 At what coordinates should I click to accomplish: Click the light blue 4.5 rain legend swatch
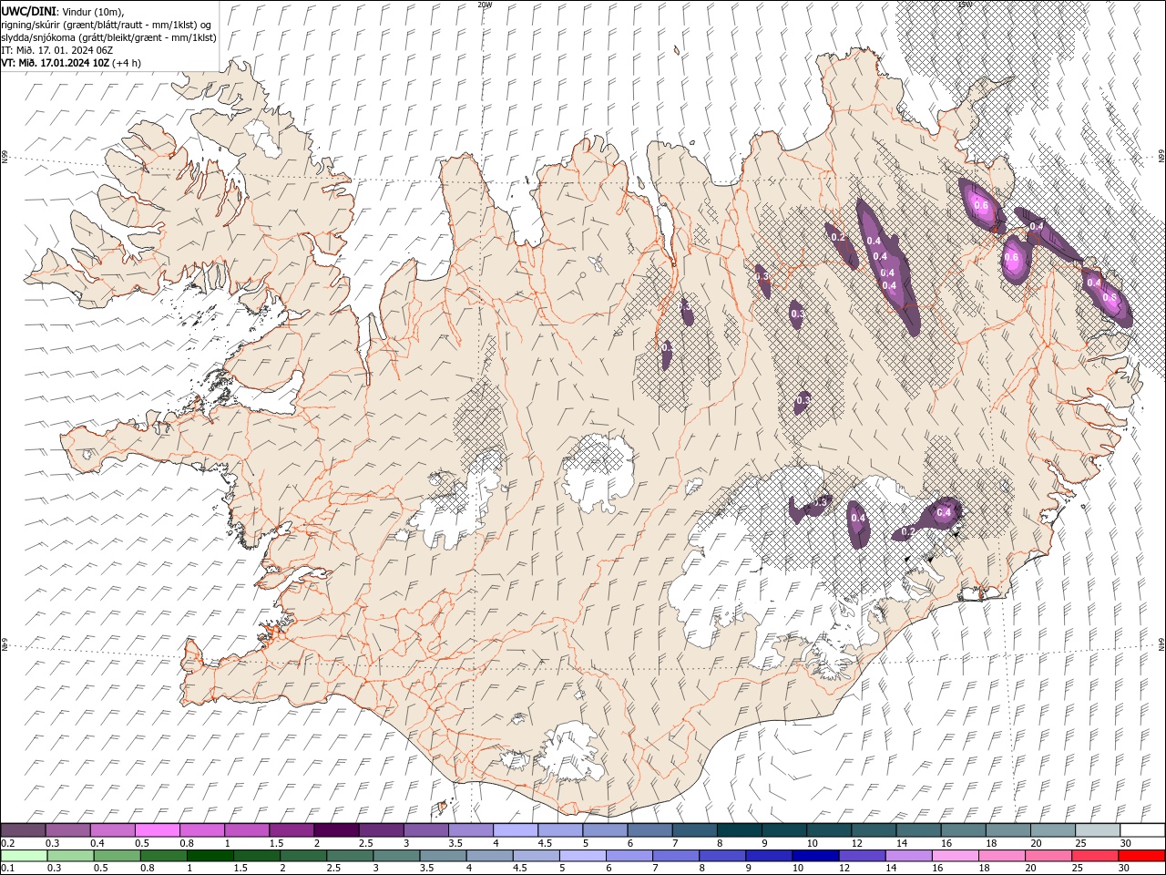[x=536, y=856]
